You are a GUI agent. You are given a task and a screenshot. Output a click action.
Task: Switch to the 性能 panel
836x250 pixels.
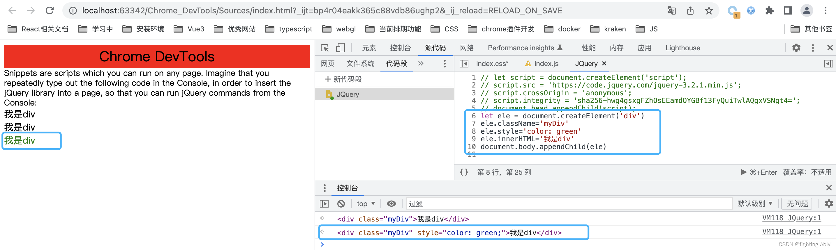[588, 48]
